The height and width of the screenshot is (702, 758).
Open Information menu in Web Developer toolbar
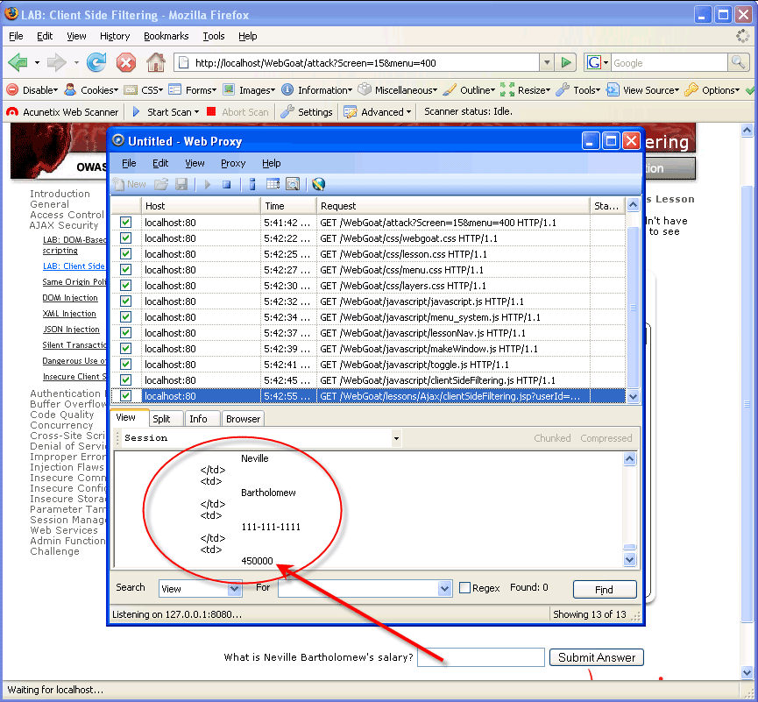(x=316, y=90)
